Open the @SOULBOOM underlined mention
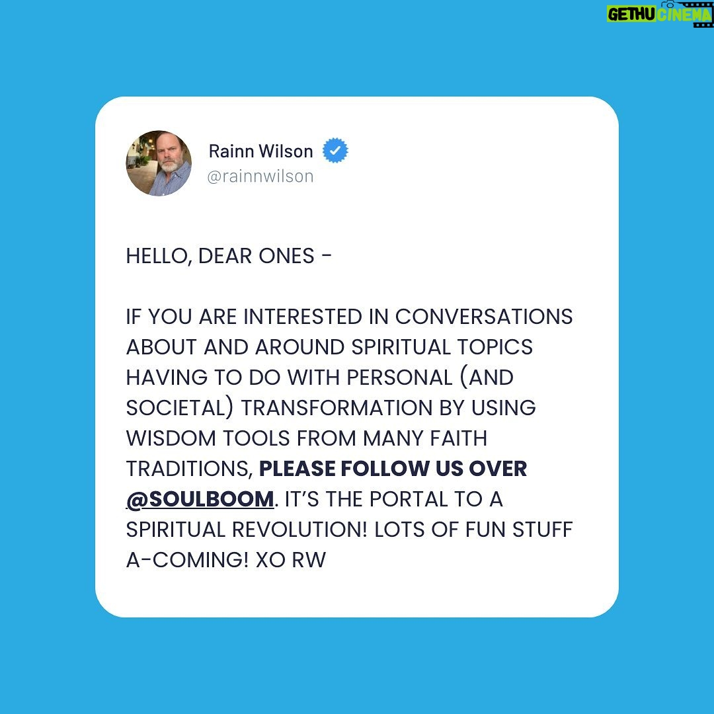The width and height of the screenshot is (714, 714). (x=200, y=498)
